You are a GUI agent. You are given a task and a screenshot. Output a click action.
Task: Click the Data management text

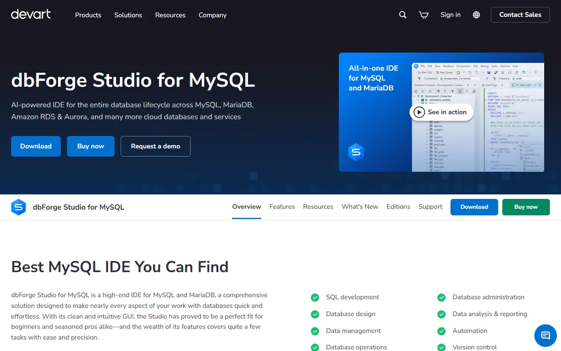(x=353, y=331)
